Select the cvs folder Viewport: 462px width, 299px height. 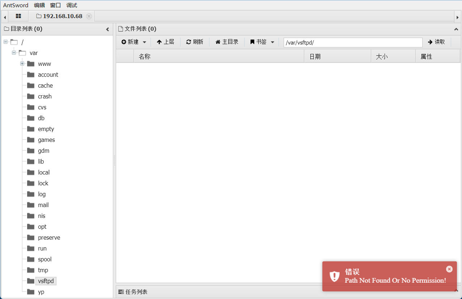point(42,107)
